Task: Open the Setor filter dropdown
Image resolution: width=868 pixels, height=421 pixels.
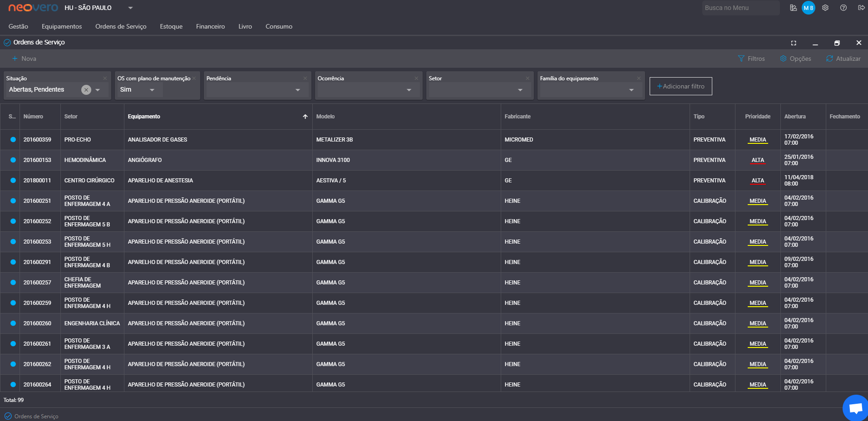Action: [x=520, y=90]
